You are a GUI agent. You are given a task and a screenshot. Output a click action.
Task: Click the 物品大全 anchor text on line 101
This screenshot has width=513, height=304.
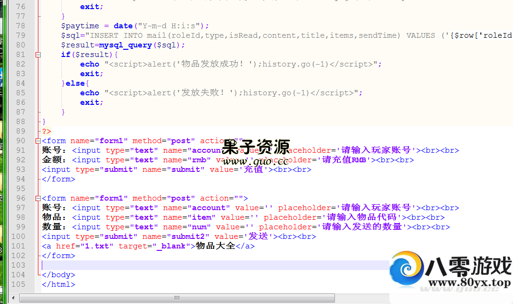point(215,246)
